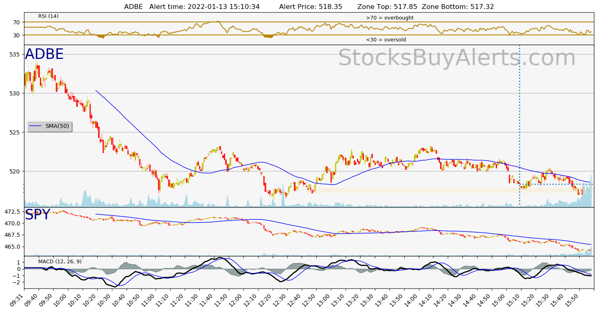The height and width of the screenshot is (312, 600).
Task: Click the RSI (14) label
Action: tap(48, 16)
